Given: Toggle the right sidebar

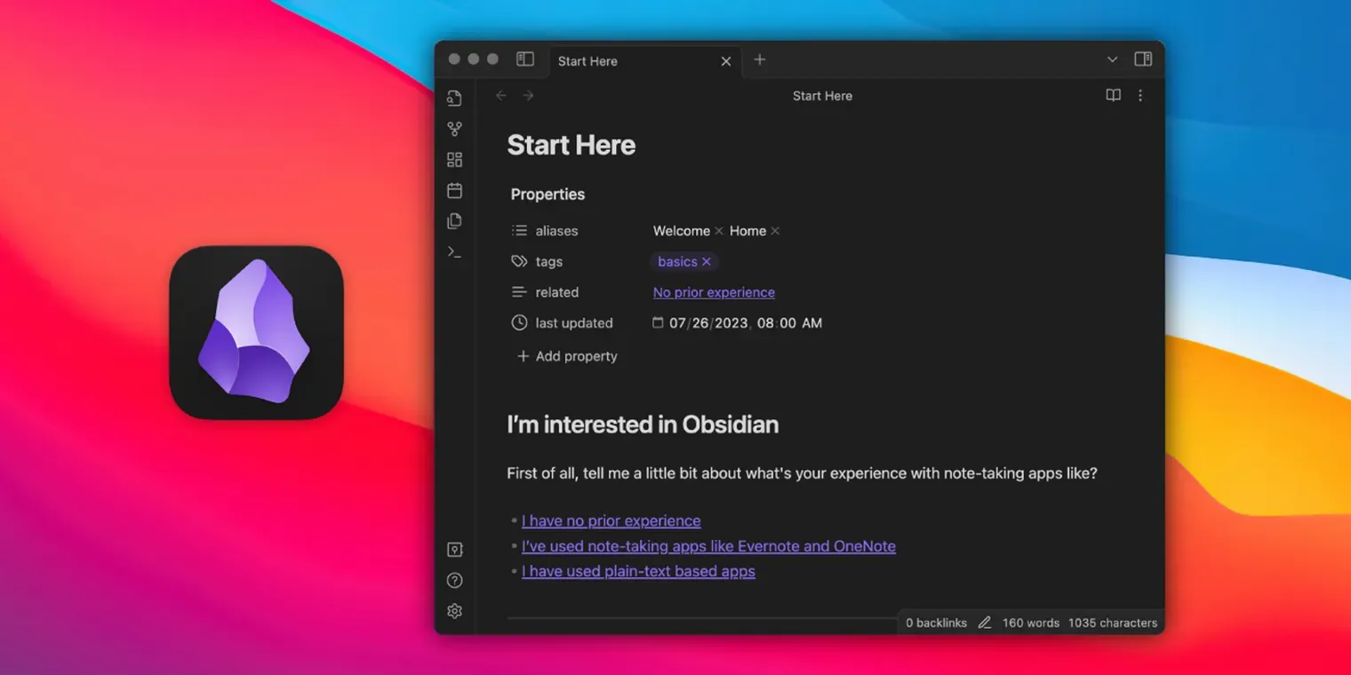Looking at the screenshot, I should (x=1143, y=60).
